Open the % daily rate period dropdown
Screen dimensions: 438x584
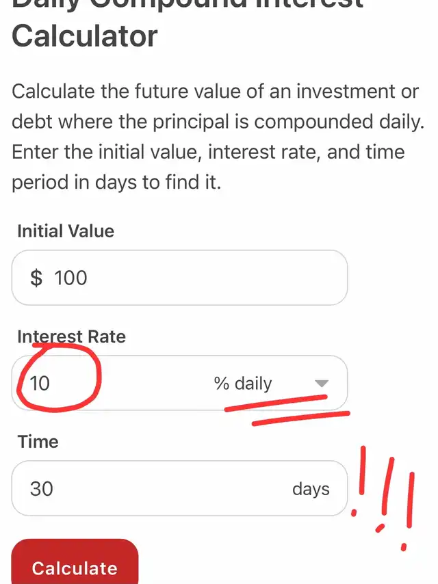(x=271, y=384)
